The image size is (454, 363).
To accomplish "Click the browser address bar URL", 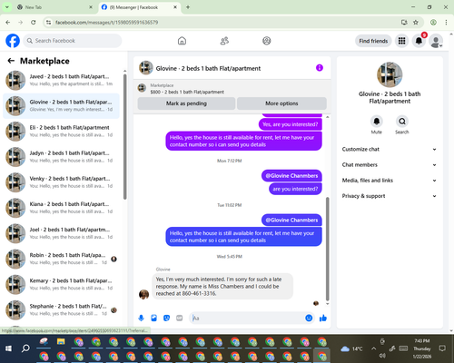I will pyautogui.click(x=106, y=23).
